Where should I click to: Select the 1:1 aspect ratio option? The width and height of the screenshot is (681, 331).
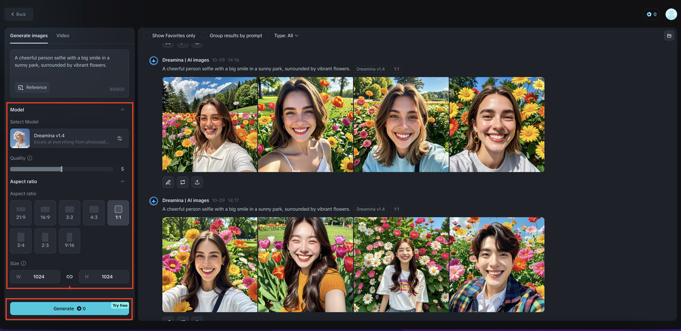click(x=118, y=213)
